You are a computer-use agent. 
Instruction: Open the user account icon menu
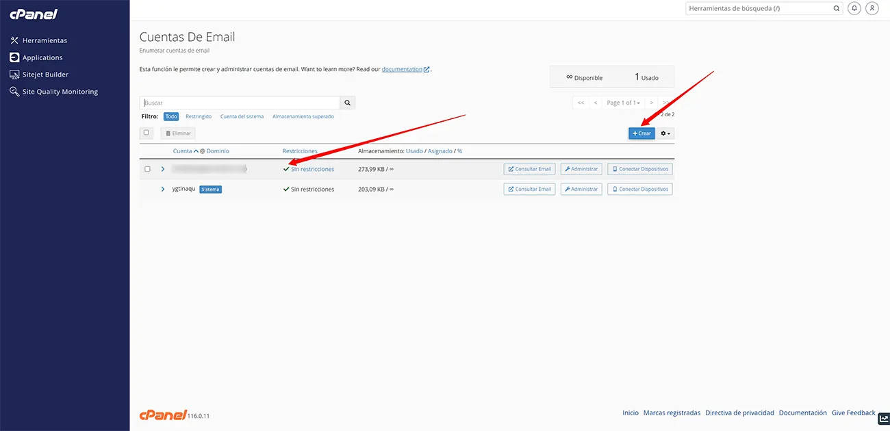click(872, 8)
